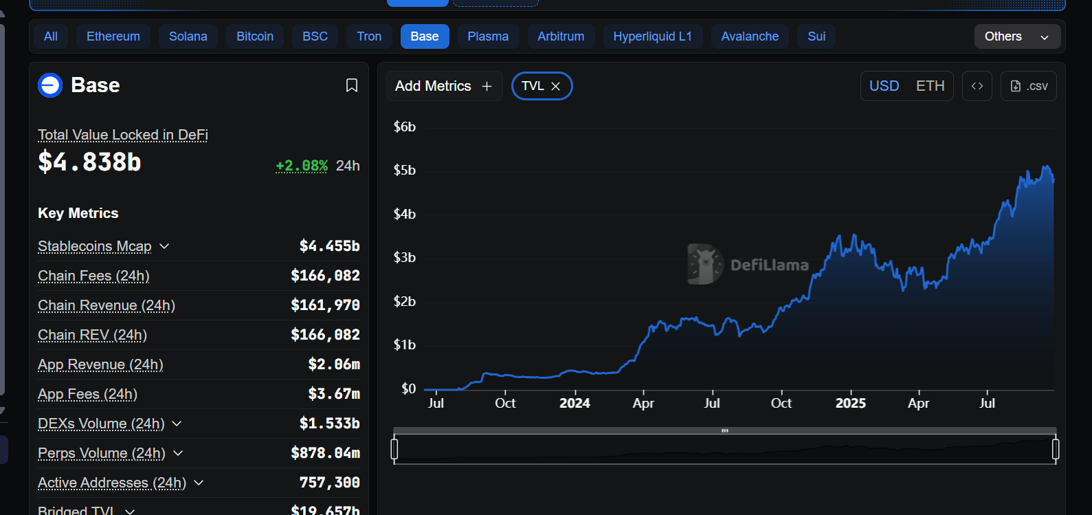Click the Chain Revenue (24h) label

(107, 305)
